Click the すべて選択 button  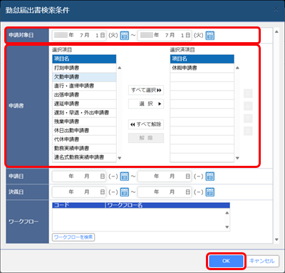[146, 90]
